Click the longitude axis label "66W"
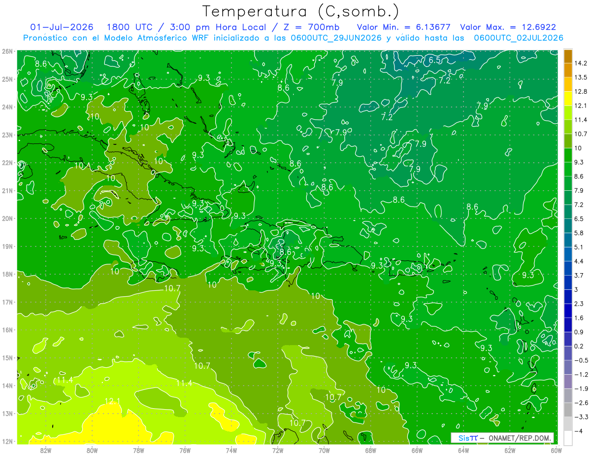 pos(417,450)
